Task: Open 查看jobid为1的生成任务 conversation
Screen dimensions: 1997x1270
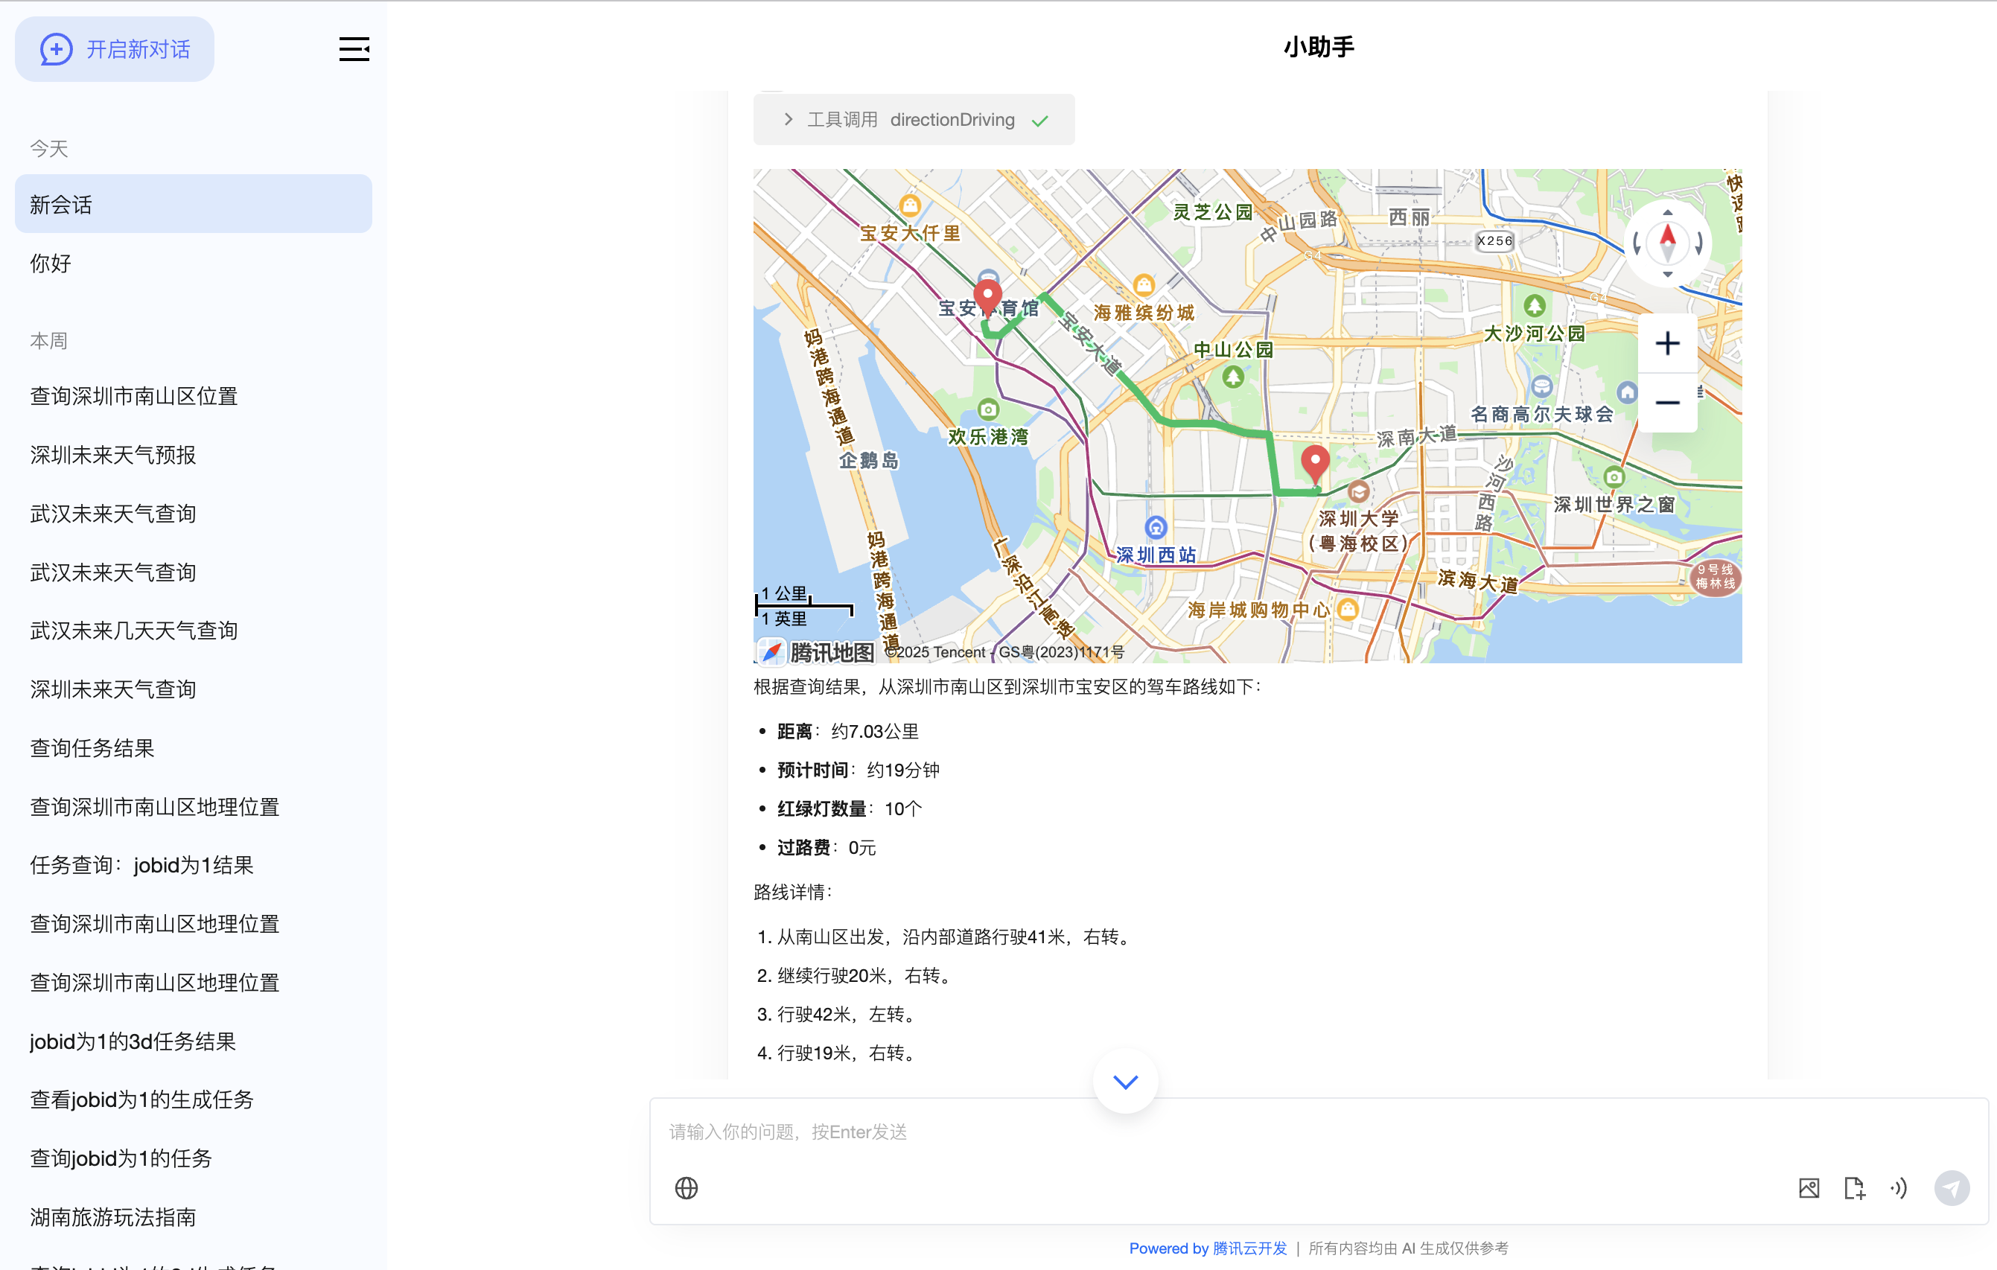Action: (194, 1100)
